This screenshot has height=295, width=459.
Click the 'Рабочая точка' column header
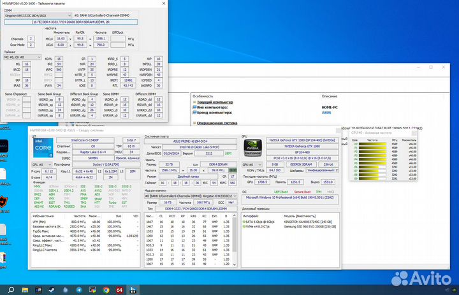43,216
